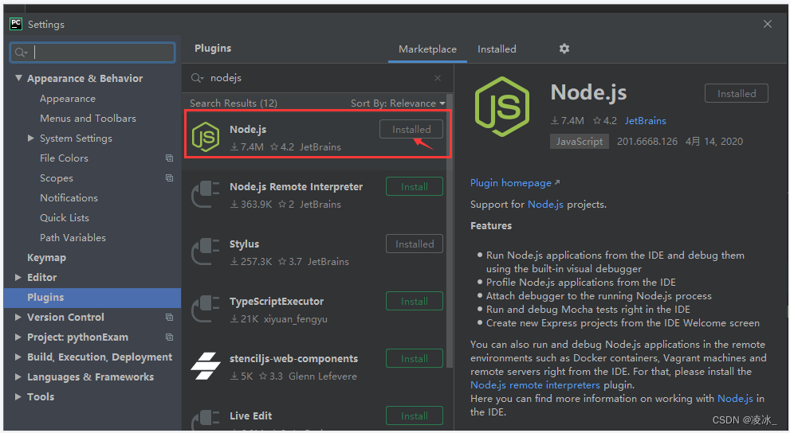Viewport: 790px width, 433px height.
Task: Click the project-level icon beside File Colors
Action: (169, 158)
